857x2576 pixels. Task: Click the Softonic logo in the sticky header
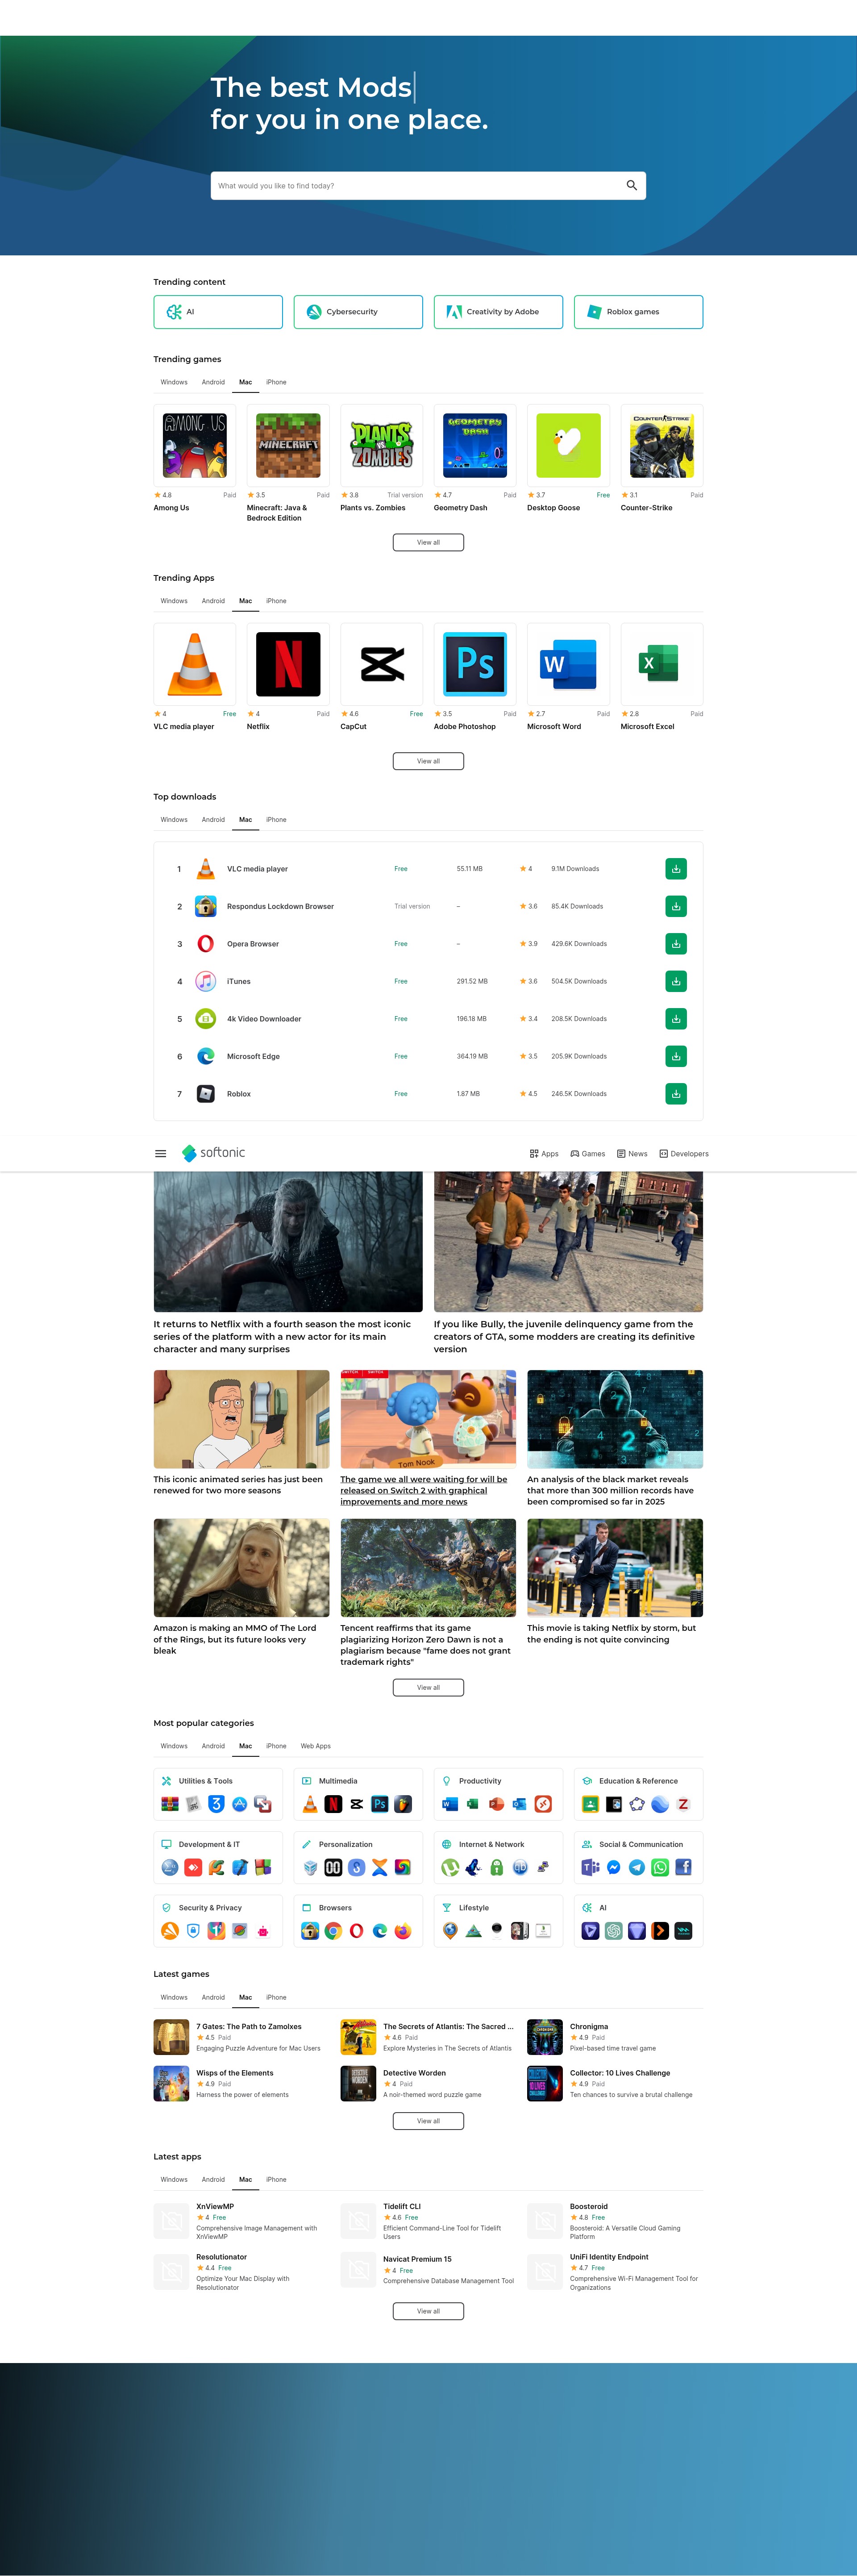pos(213,1153)
